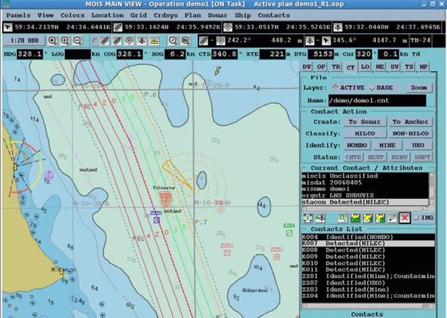The image size is (447, 318).
Task: Classify contact as MILCO
Action: pyautogui.click(x=364, y=133)
